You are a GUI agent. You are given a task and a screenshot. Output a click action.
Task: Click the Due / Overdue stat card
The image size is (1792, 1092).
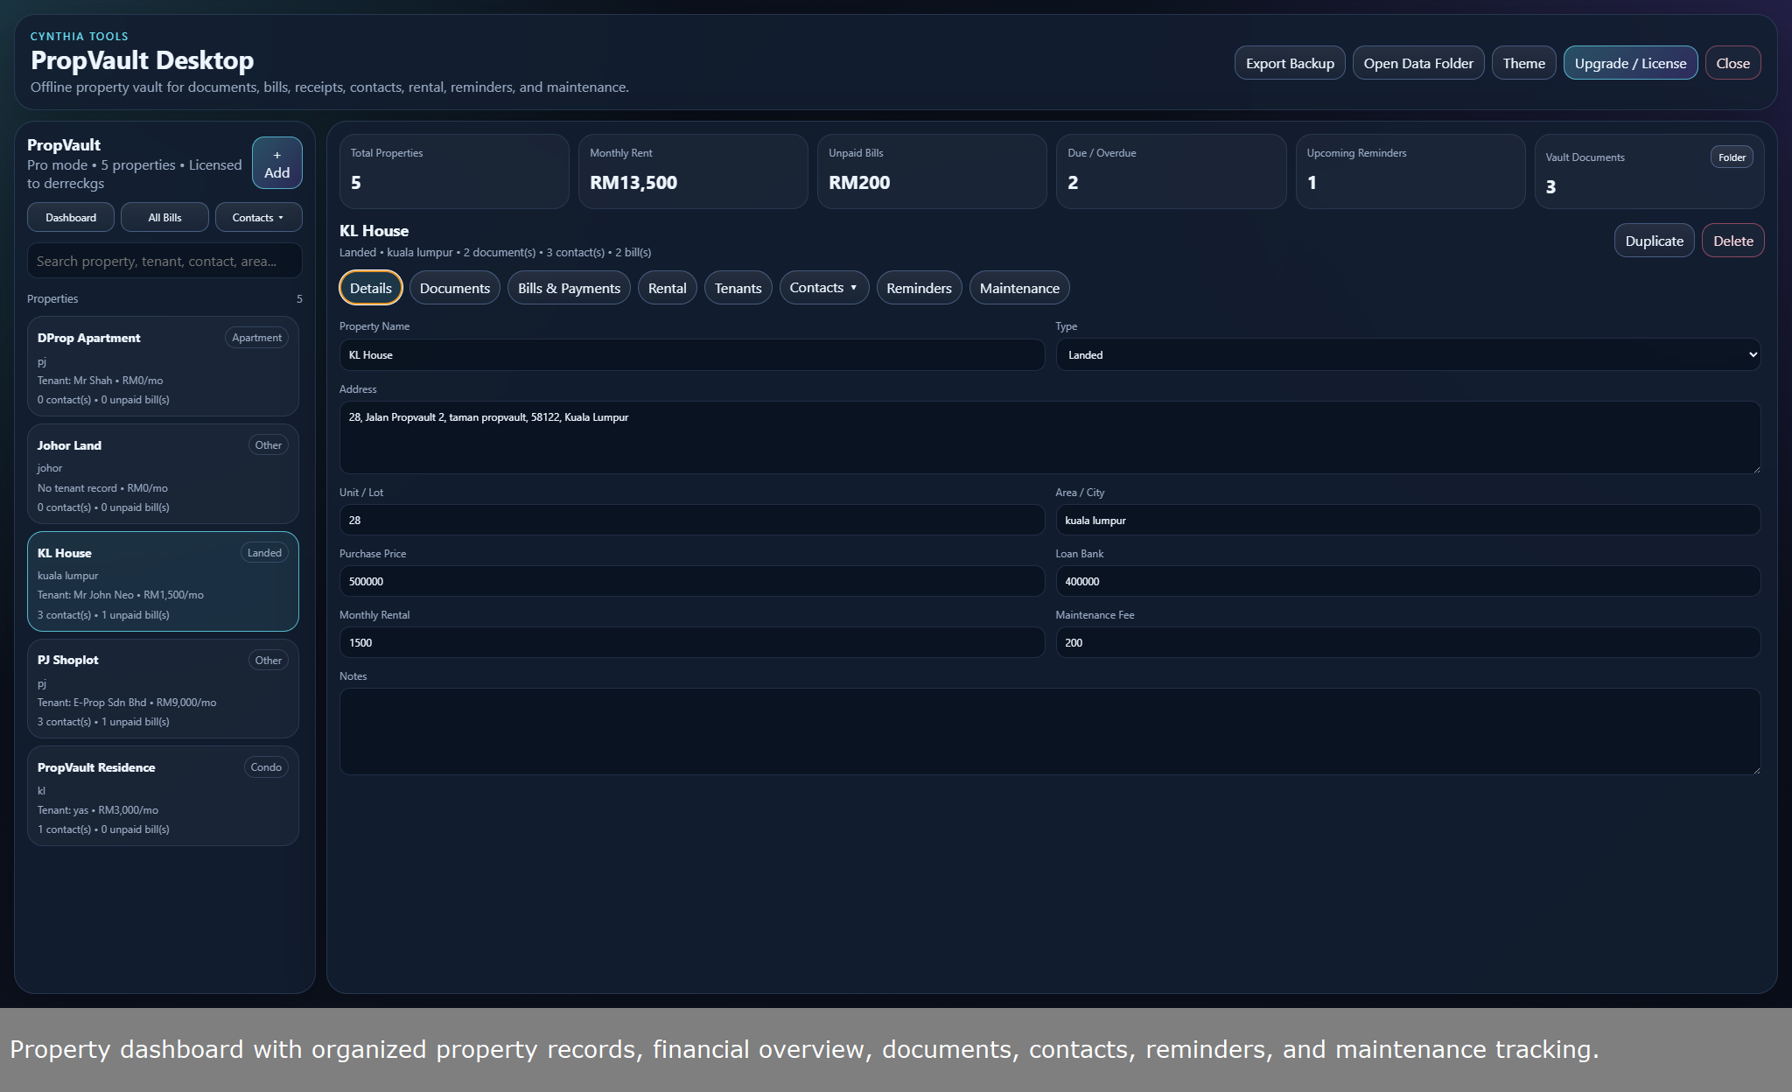coord(1171,171)
